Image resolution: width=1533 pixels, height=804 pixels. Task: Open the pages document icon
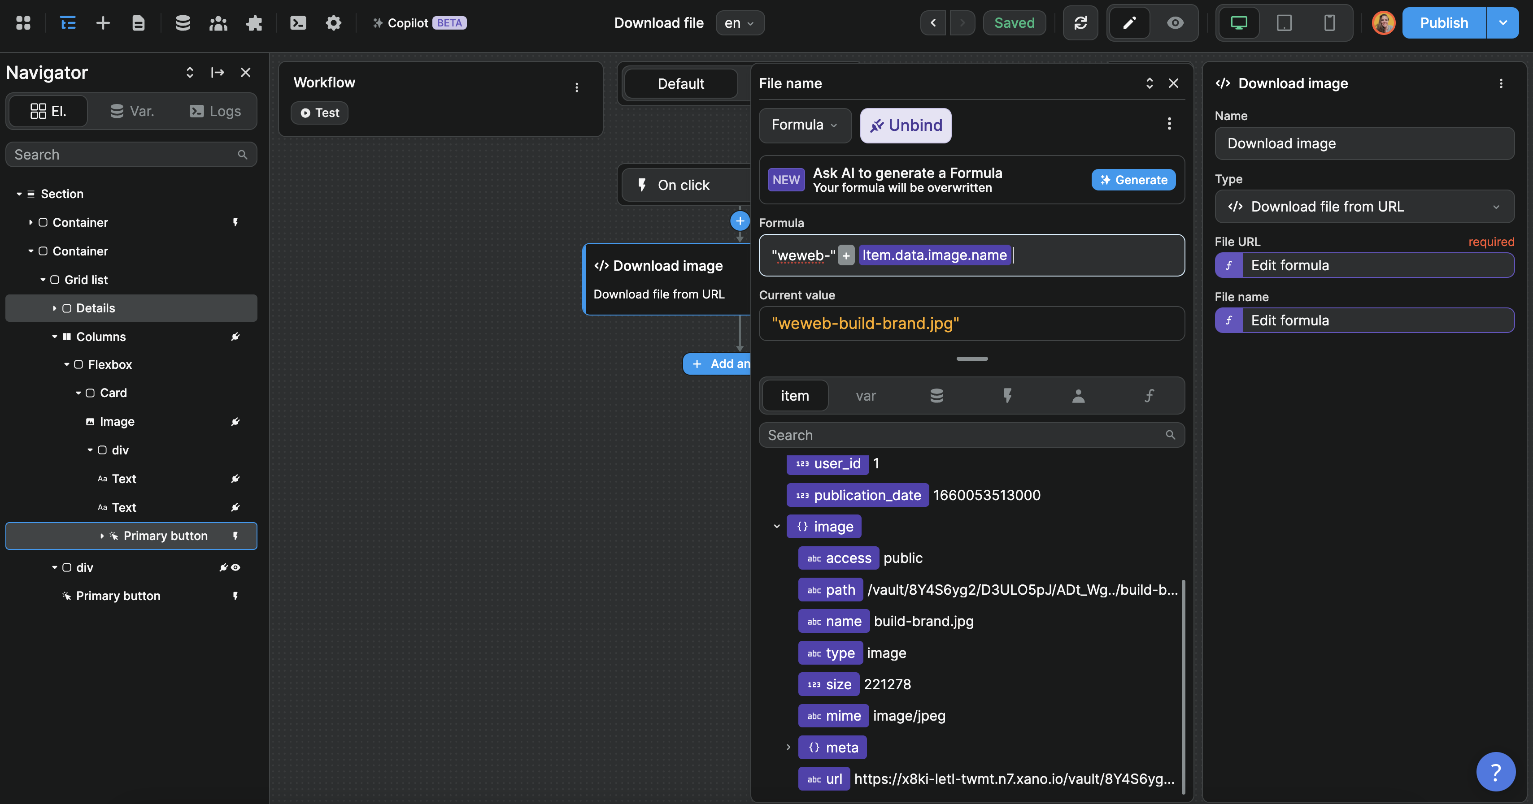pyautogui.click(x=138, y=23)
